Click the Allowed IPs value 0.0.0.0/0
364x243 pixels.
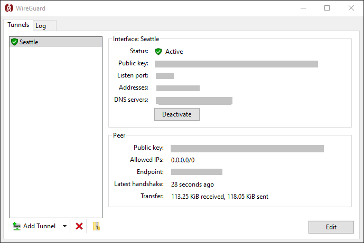point(183,160)
